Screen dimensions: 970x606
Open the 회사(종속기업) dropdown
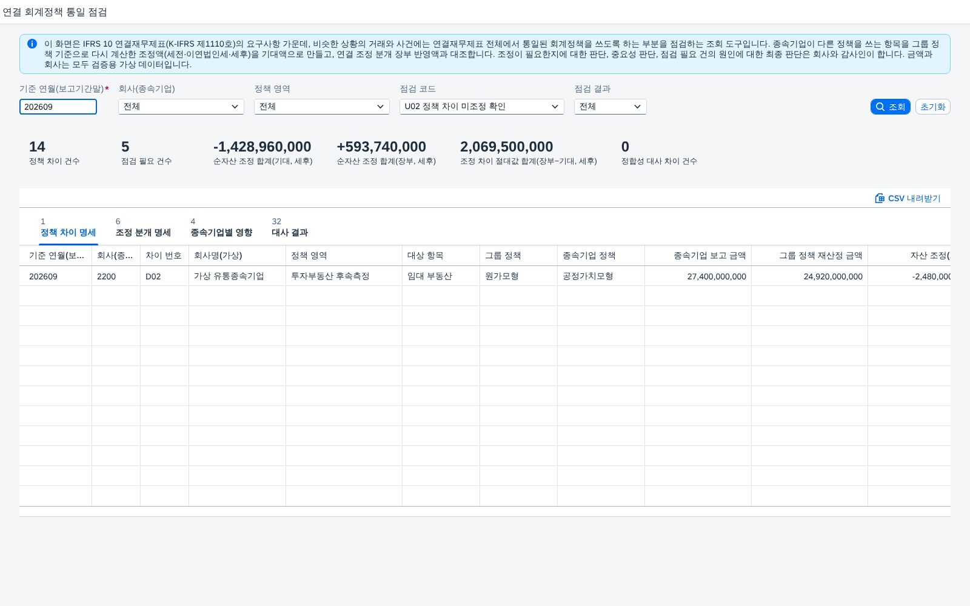[181, 107]
